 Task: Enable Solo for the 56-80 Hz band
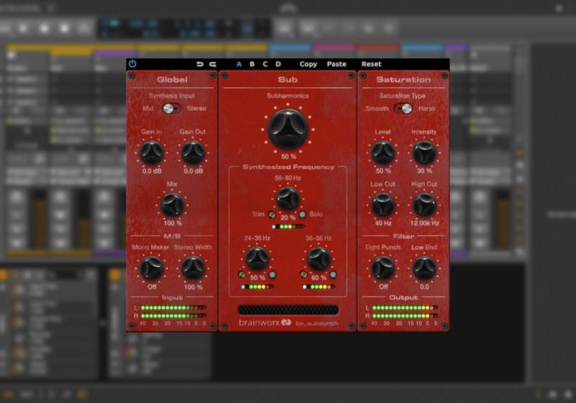coord(302,214)
